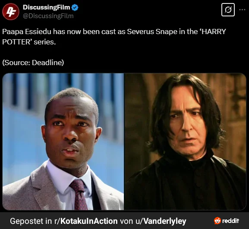This screenshot has height=229, width=249.
Task: View the left photo of man in suit
Action: (63, 141)
